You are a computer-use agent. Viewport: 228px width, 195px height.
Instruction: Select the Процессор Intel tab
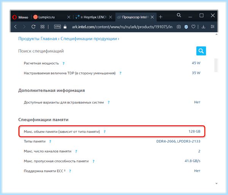pos(136,17)
